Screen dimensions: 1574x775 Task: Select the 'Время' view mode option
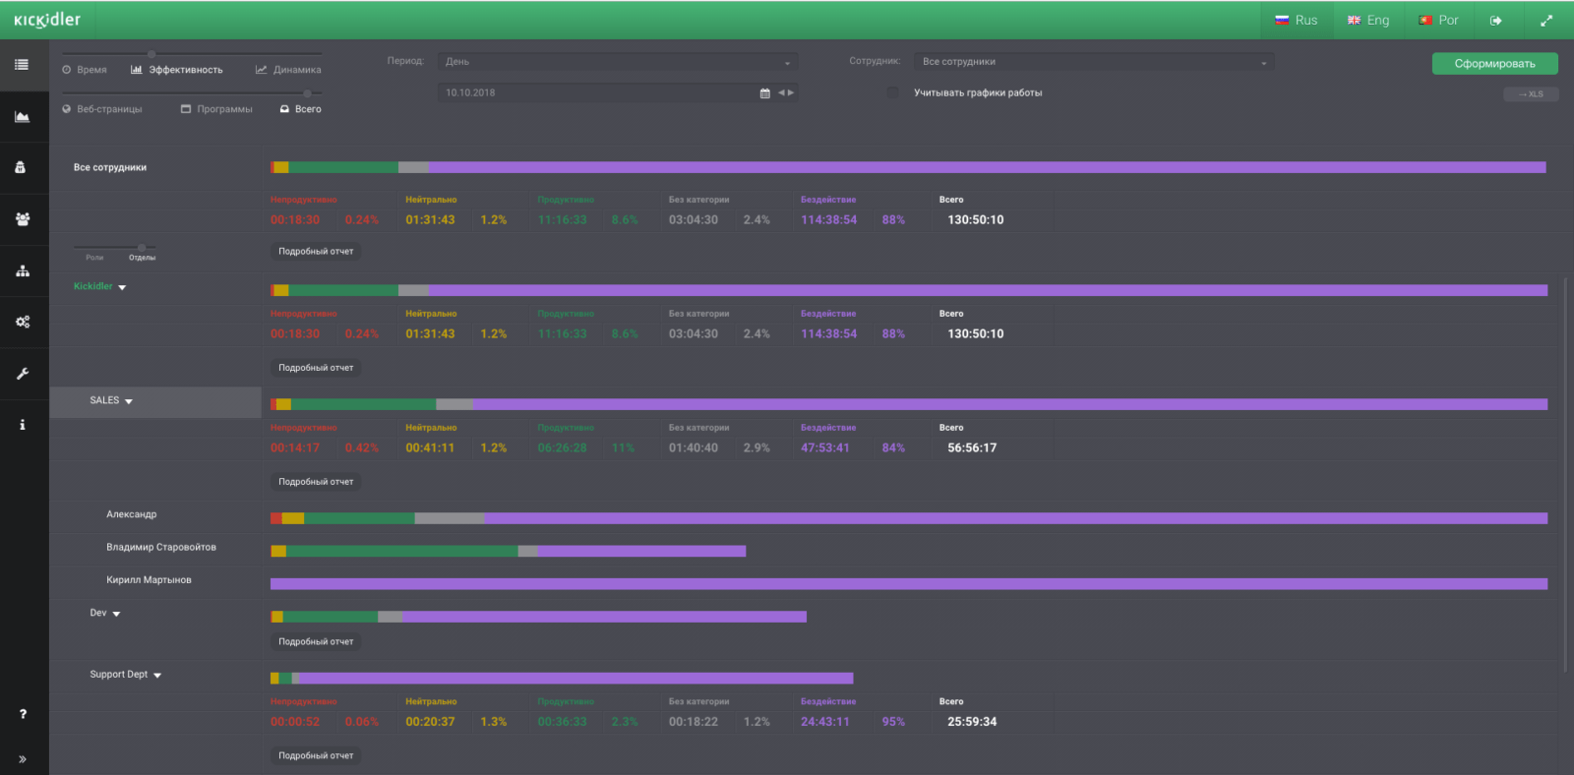[85, 70]
